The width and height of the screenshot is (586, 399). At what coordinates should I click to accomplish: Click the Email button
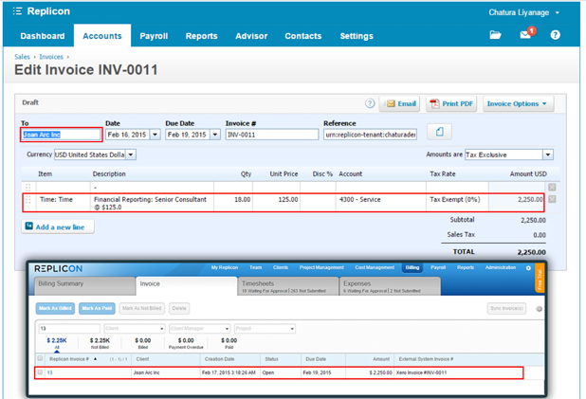point(400,104)
